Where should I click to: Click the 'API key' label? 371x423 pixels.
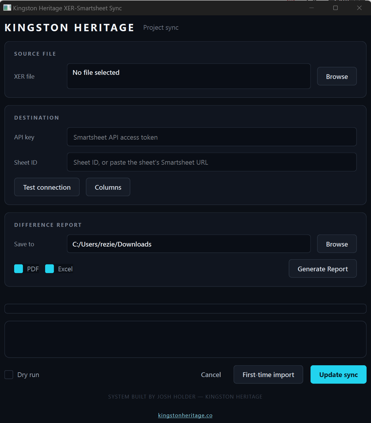[x=24, y=137]
